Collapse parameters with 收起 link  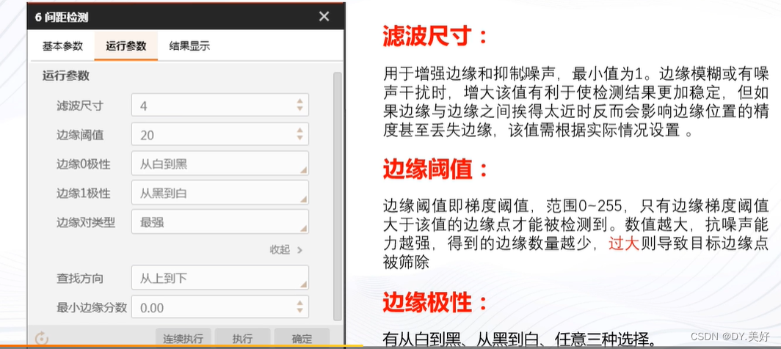tap(286, 249)
